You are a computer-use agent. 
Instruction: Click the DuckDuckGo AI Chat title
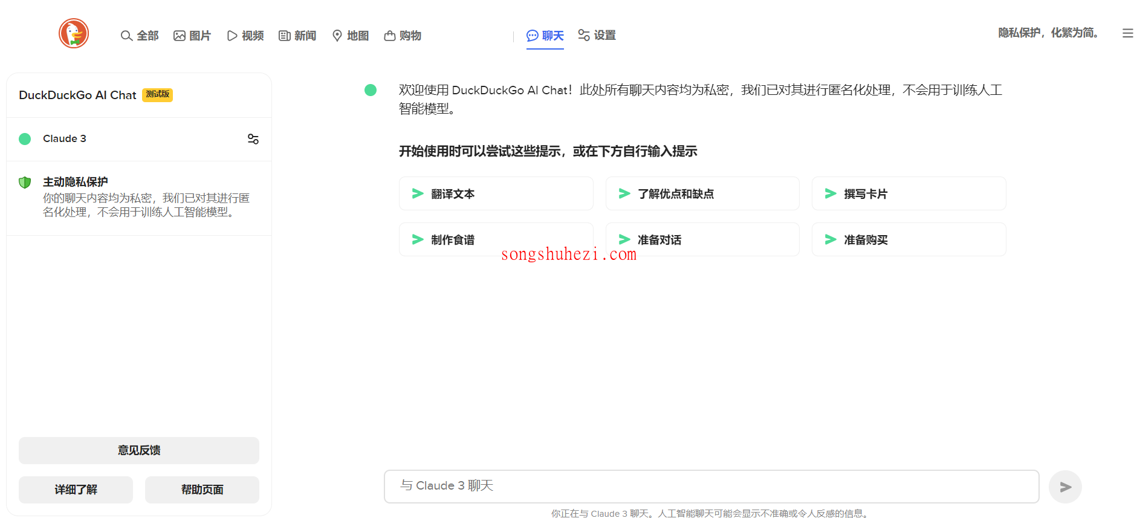pyautogui.click(x=77, y=95)
